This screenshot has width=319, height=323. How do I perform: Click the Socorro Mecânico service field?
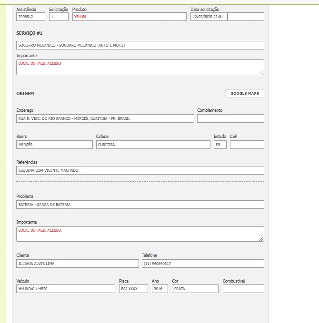140,45
